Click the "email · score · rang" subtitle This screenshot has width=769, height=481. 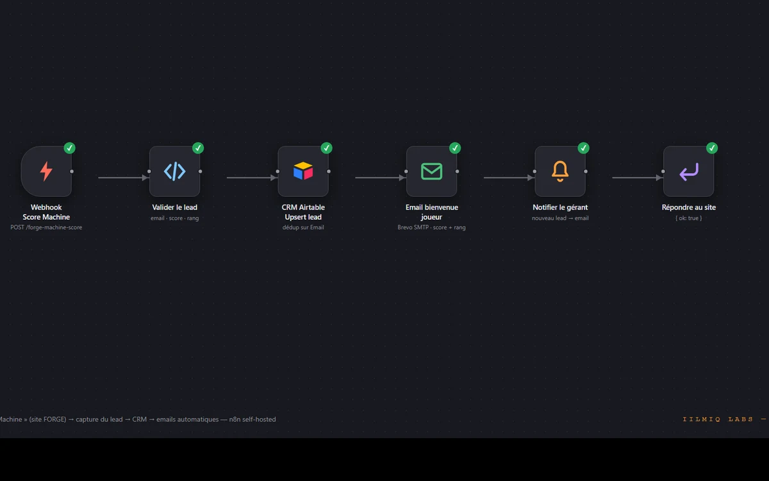pos(175,218)
